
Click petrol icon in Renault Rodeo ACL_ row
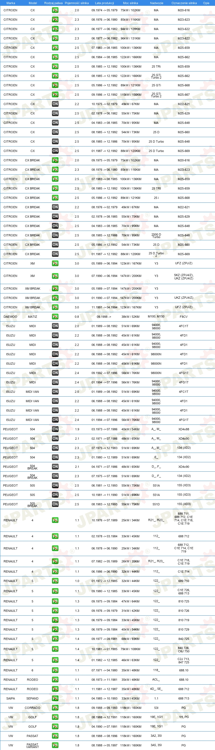(55, 680)
